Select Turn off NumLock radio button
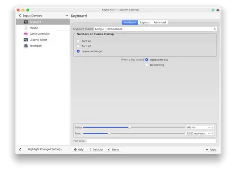The height and width of the screenshot is (171, 236). pyautogui.click(x=78, y=46)
